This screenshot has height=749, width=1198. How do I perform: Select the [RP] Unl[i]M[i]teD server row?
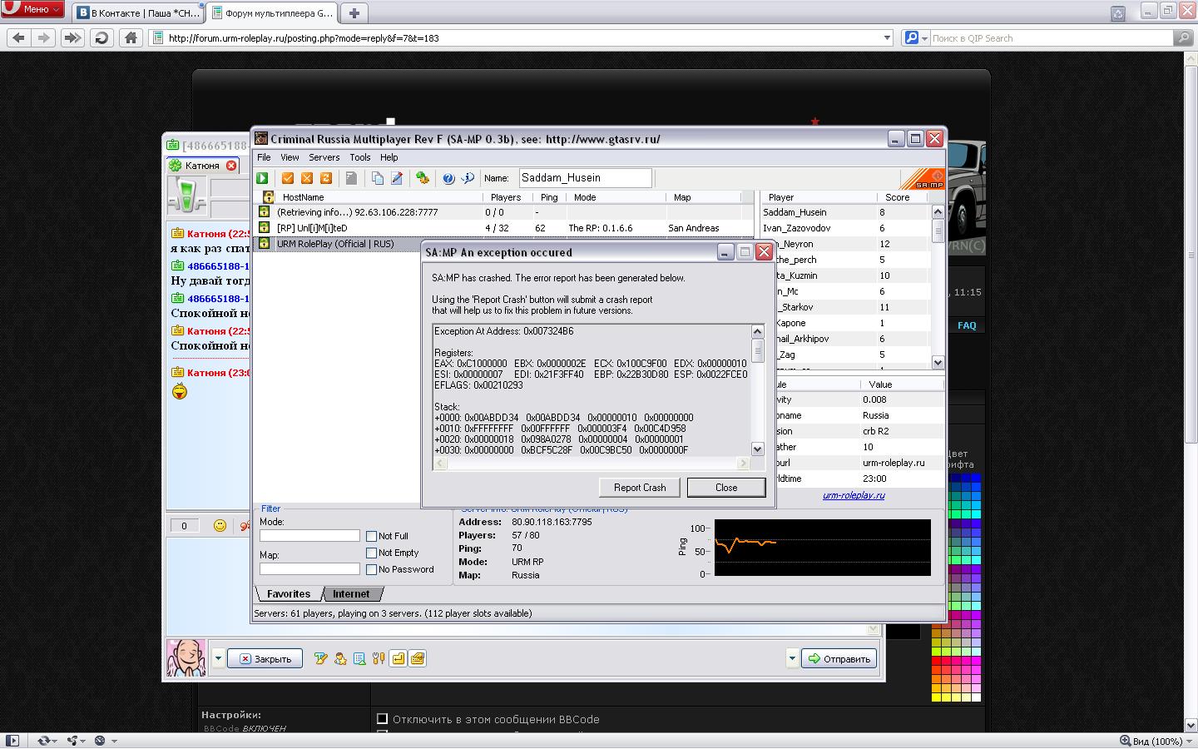click(504, 228)
